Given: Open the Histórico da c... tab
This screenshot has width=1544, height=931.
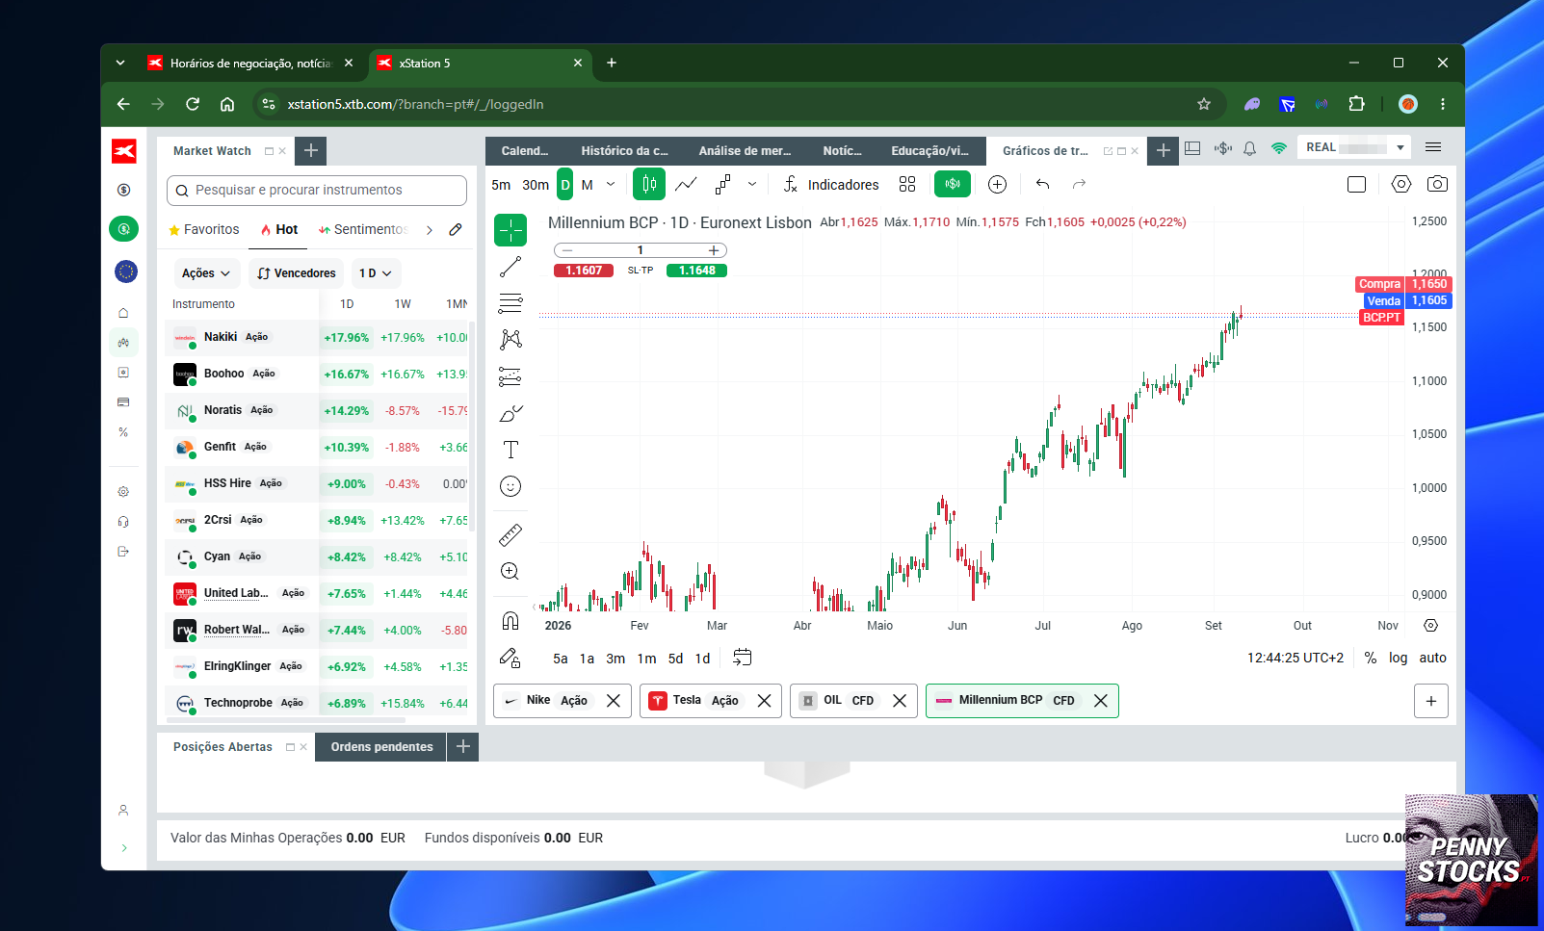Looking at the screenshot, I should (x=624, y=151).
